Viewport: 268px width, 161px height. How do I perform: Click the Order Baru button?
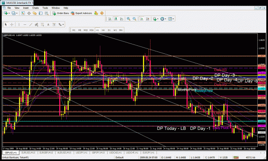pyautogui.click(x=61, y=13)
